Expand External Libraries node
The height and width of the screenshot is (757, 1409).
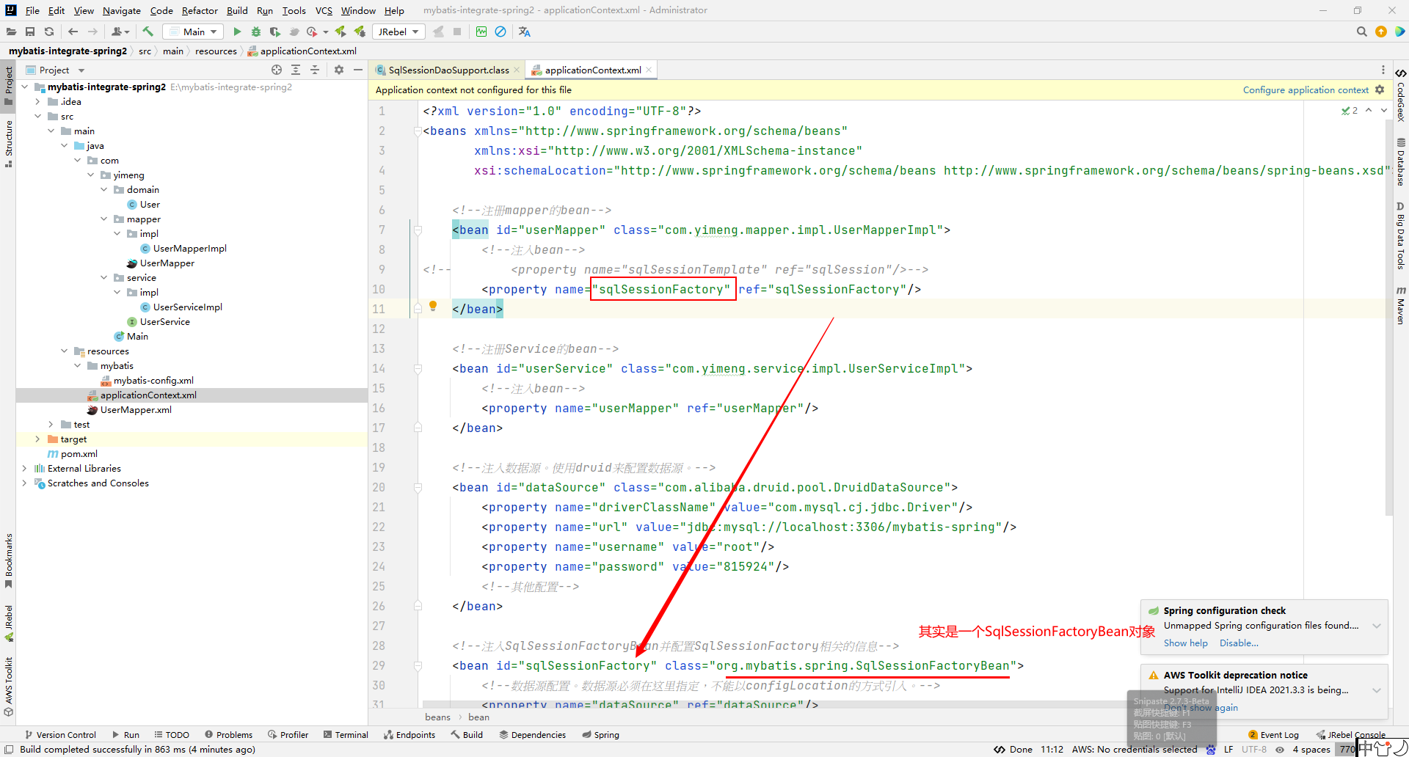24,468
